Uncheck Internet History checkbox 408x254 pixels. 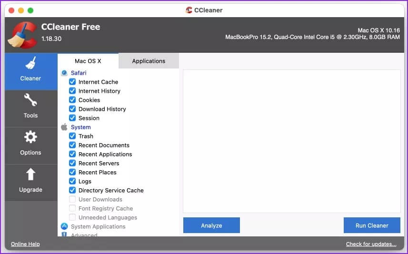click(x=72, y=91)
